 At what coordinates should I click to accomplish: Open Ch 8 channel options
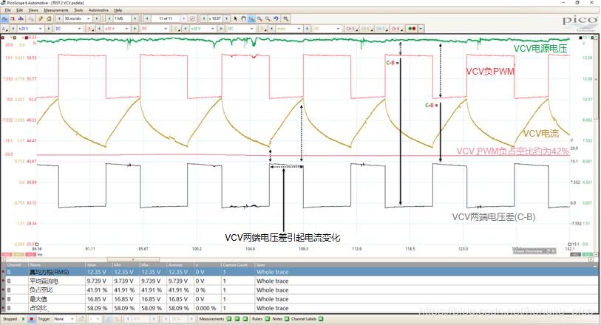pos(396,29)
